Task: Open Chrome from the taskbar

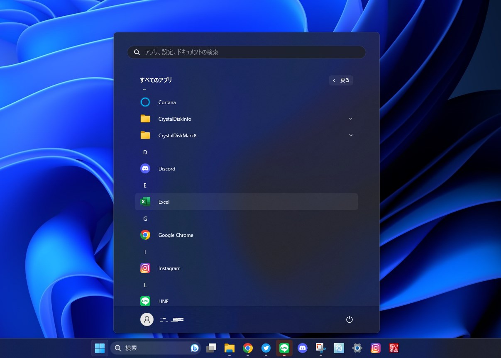Action: pos(248,348)
